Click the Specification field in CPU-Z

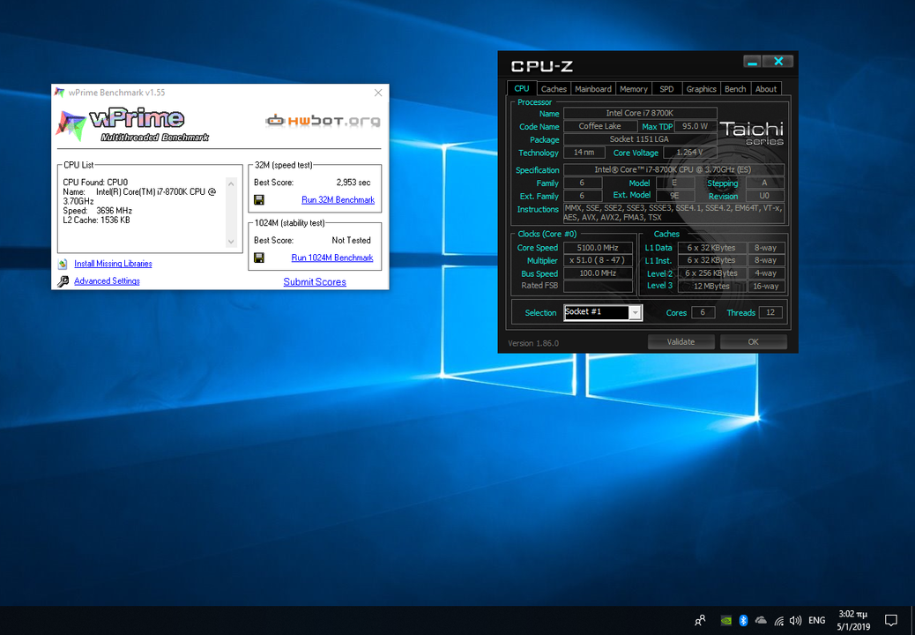pos(674,170)
